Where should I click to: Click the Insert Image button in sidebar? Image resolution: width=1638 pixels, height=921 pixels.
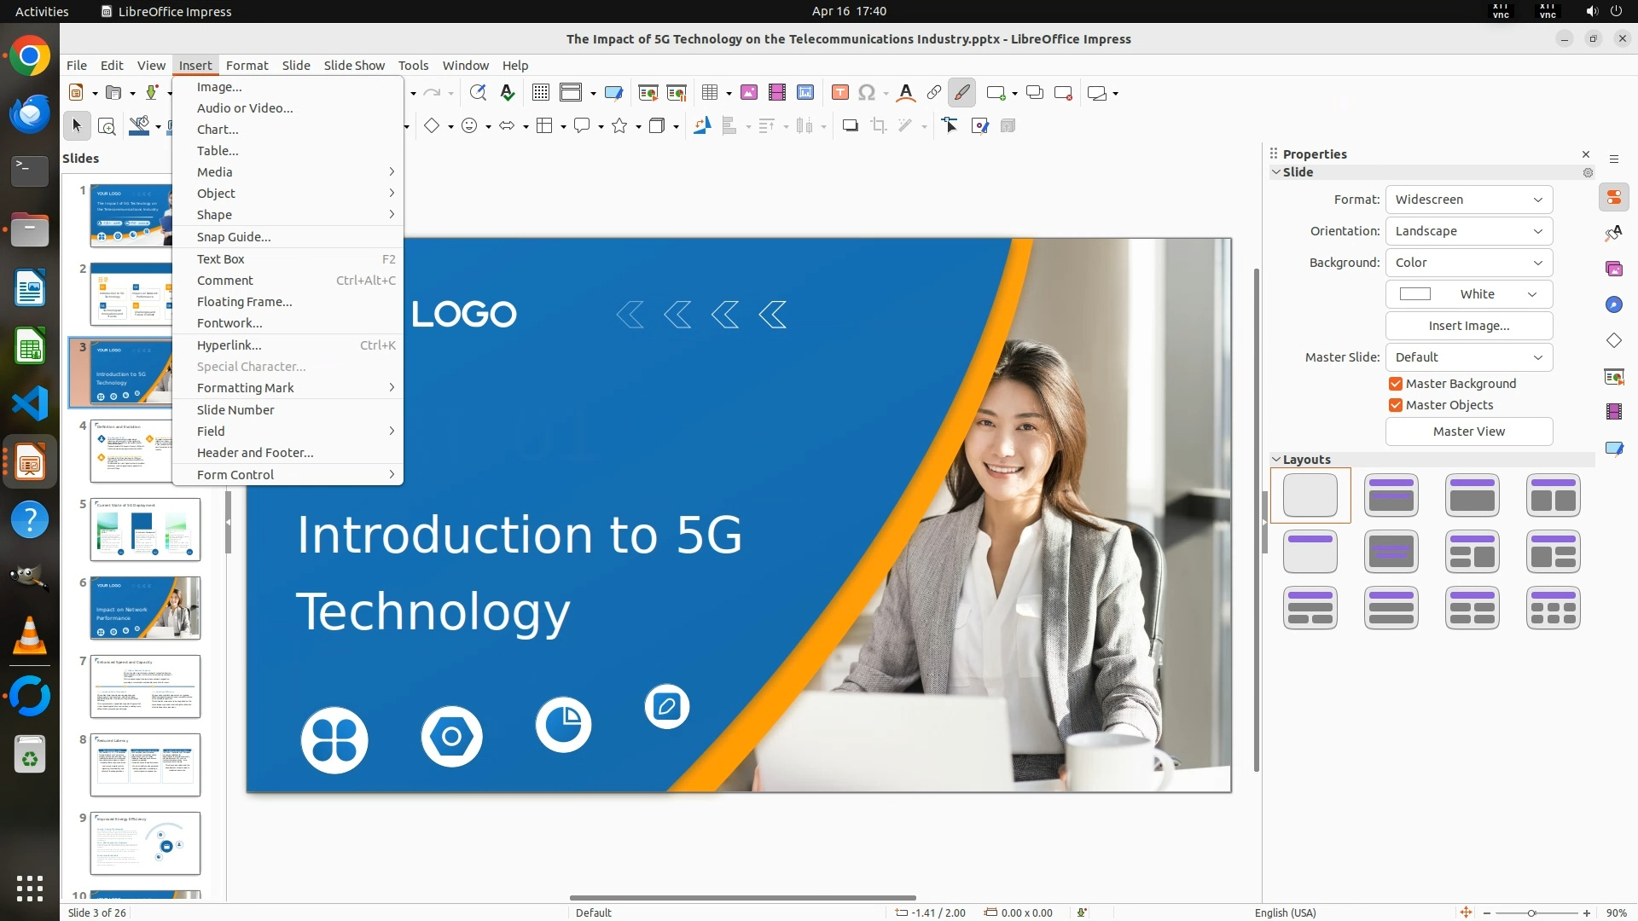pyautogui.click(x=1468, y=326)
